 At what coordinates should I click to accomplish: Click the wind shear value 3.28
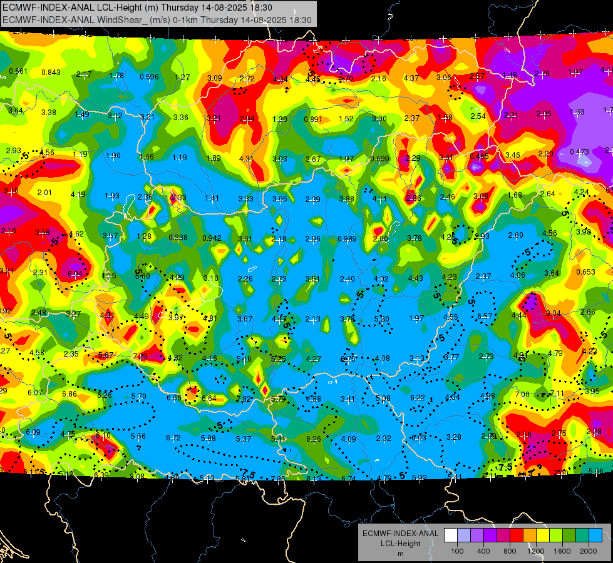[453, 437]
